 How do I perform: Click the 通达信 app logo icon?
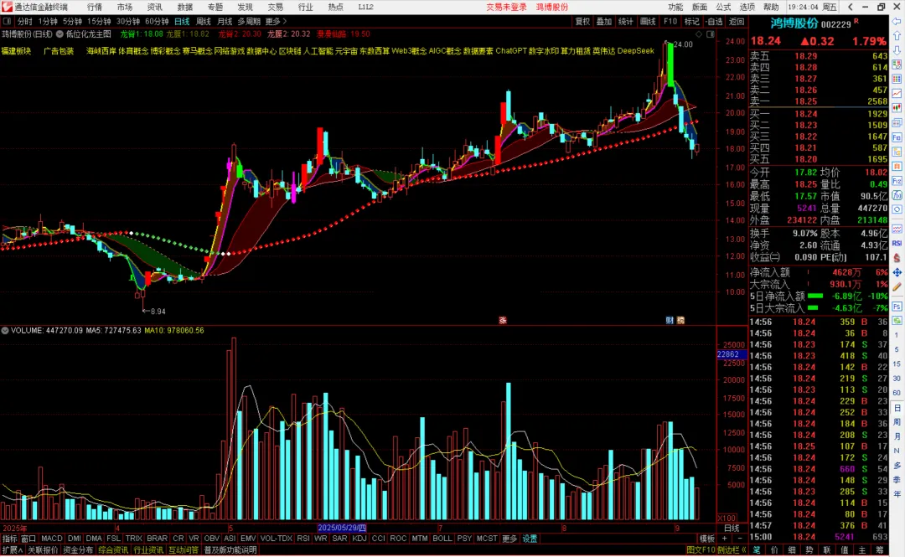[7, 7]
